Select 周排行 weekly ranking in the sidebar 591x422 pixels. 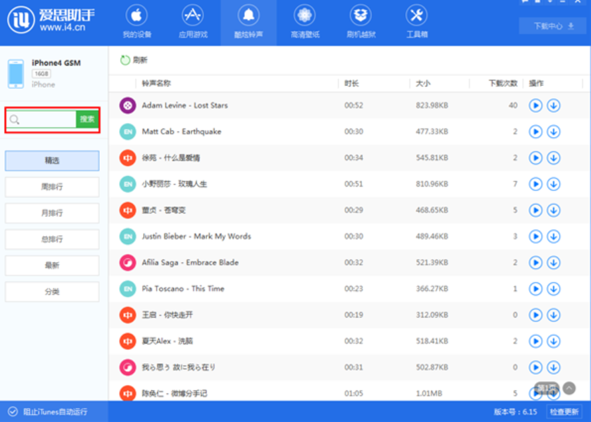click(x=52, y=187)
